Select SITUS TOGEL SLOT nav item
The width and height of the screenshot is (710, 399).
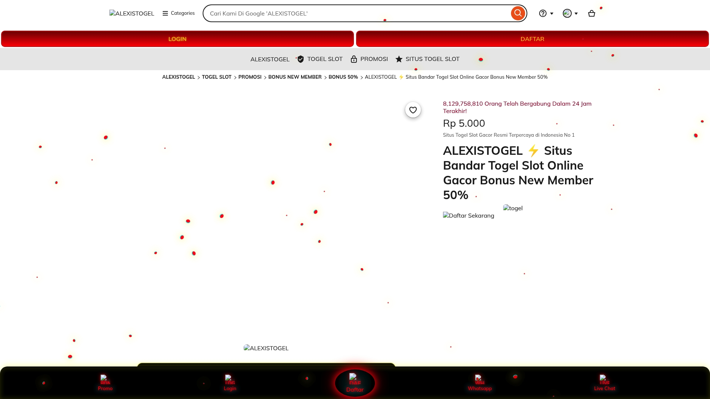tap(427, 59)
